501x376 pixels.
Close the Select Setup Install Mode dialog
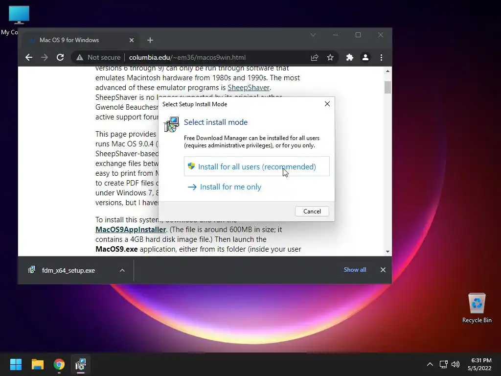(x=327, y=104)
